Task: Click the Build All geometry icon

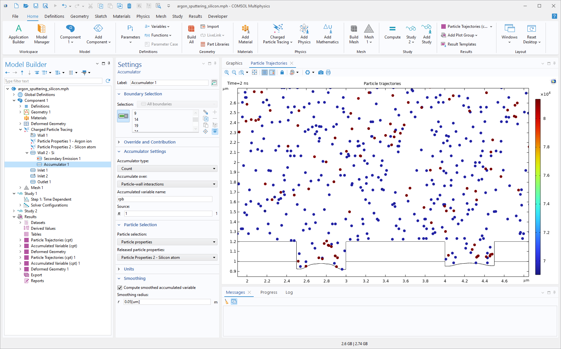Action: point(191,34)
